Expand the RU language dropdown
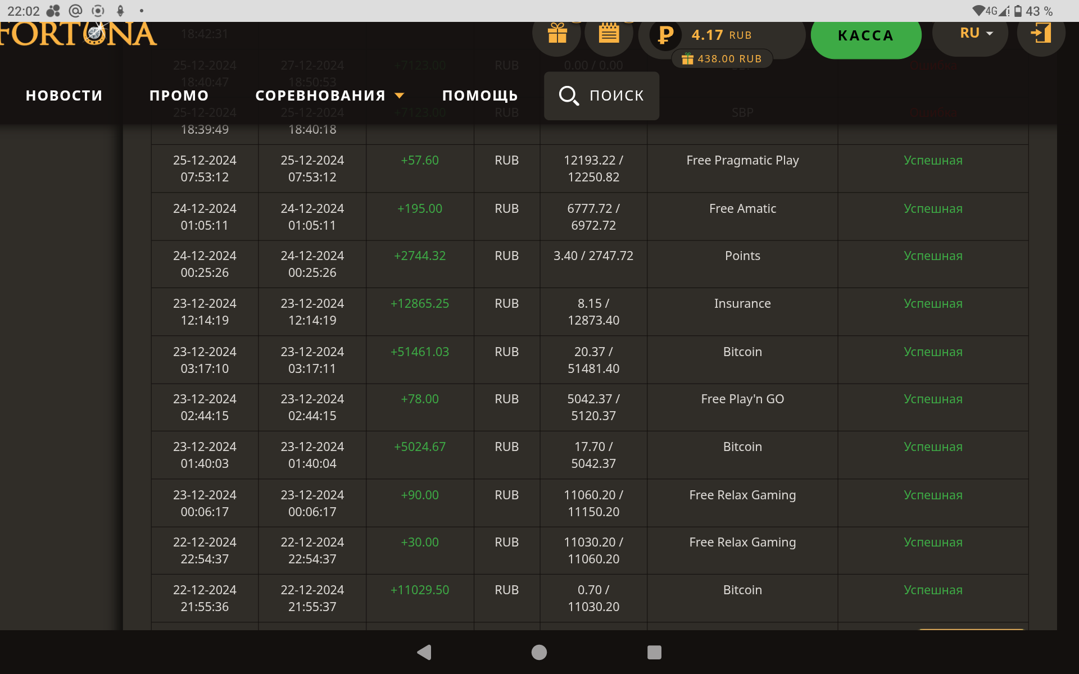Screen dimensions: 1079x674 coord(976,34)
